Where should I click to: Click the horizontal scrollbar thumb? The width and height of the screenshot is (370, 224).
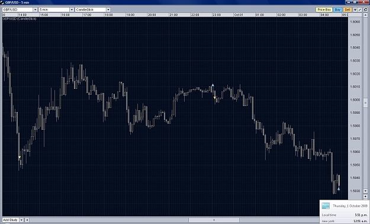pyautogui.click(x=214, y=220)
